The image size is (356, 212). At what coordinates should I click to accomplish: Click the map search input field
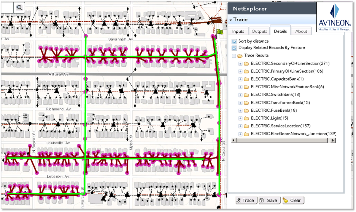pos(7,7)
